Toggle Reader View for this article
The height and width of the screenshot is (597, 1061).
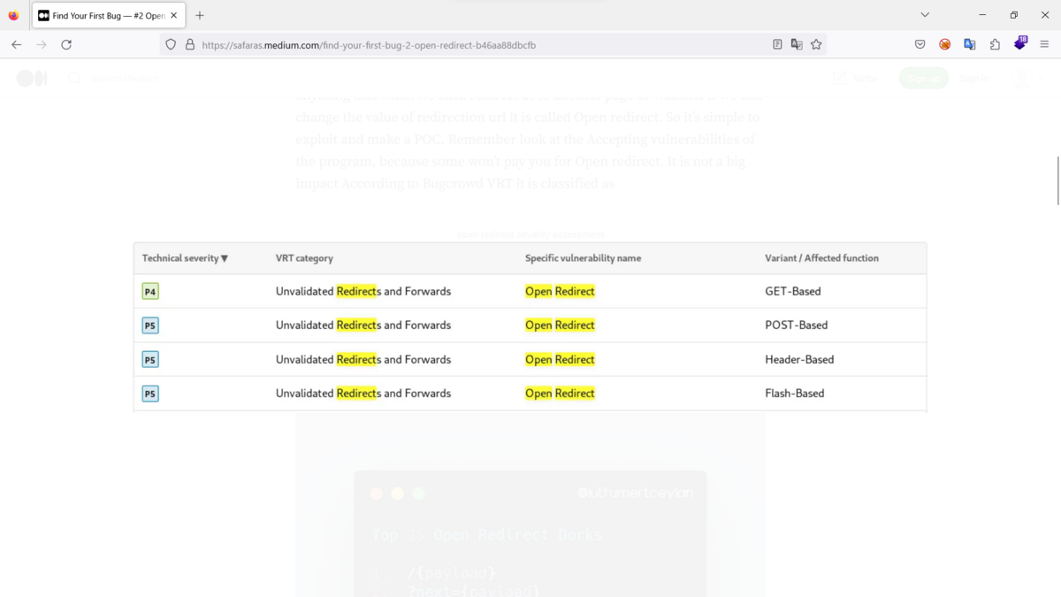coord(777,44)
